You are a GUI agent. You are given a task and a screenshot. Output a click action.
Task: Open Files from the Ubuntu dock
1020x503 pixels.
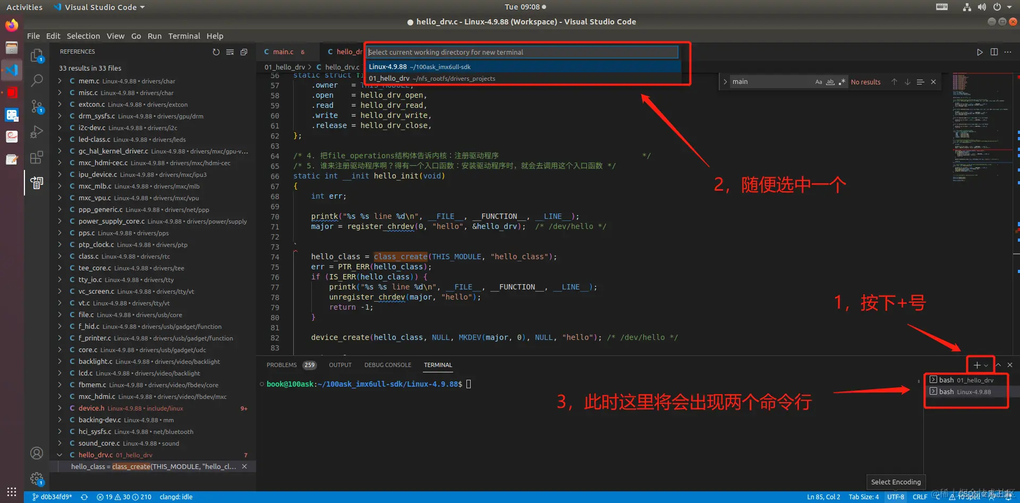click(x=12, y=48)
